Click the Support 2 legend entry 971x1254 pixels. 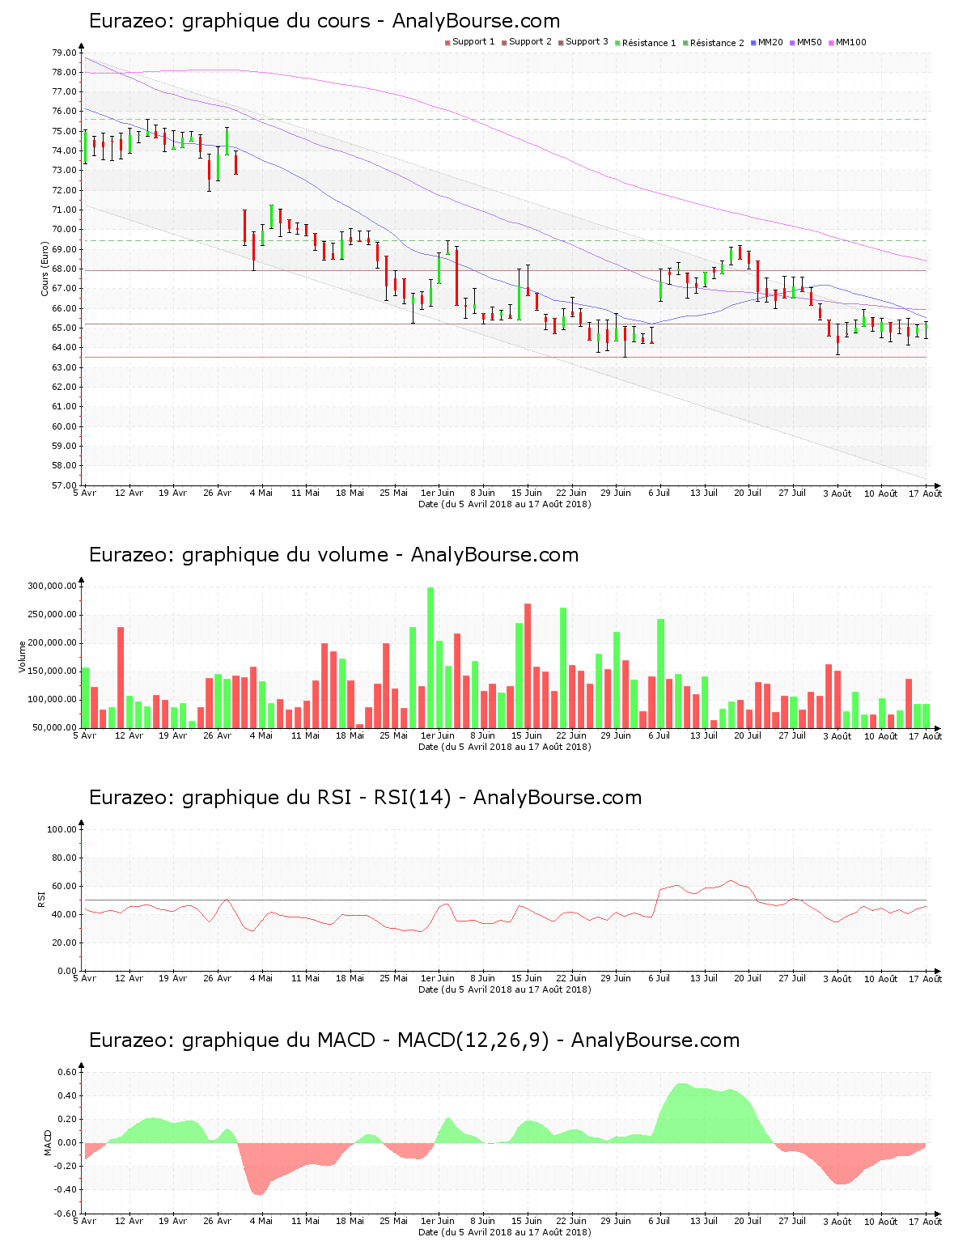[x=527, y=42]
